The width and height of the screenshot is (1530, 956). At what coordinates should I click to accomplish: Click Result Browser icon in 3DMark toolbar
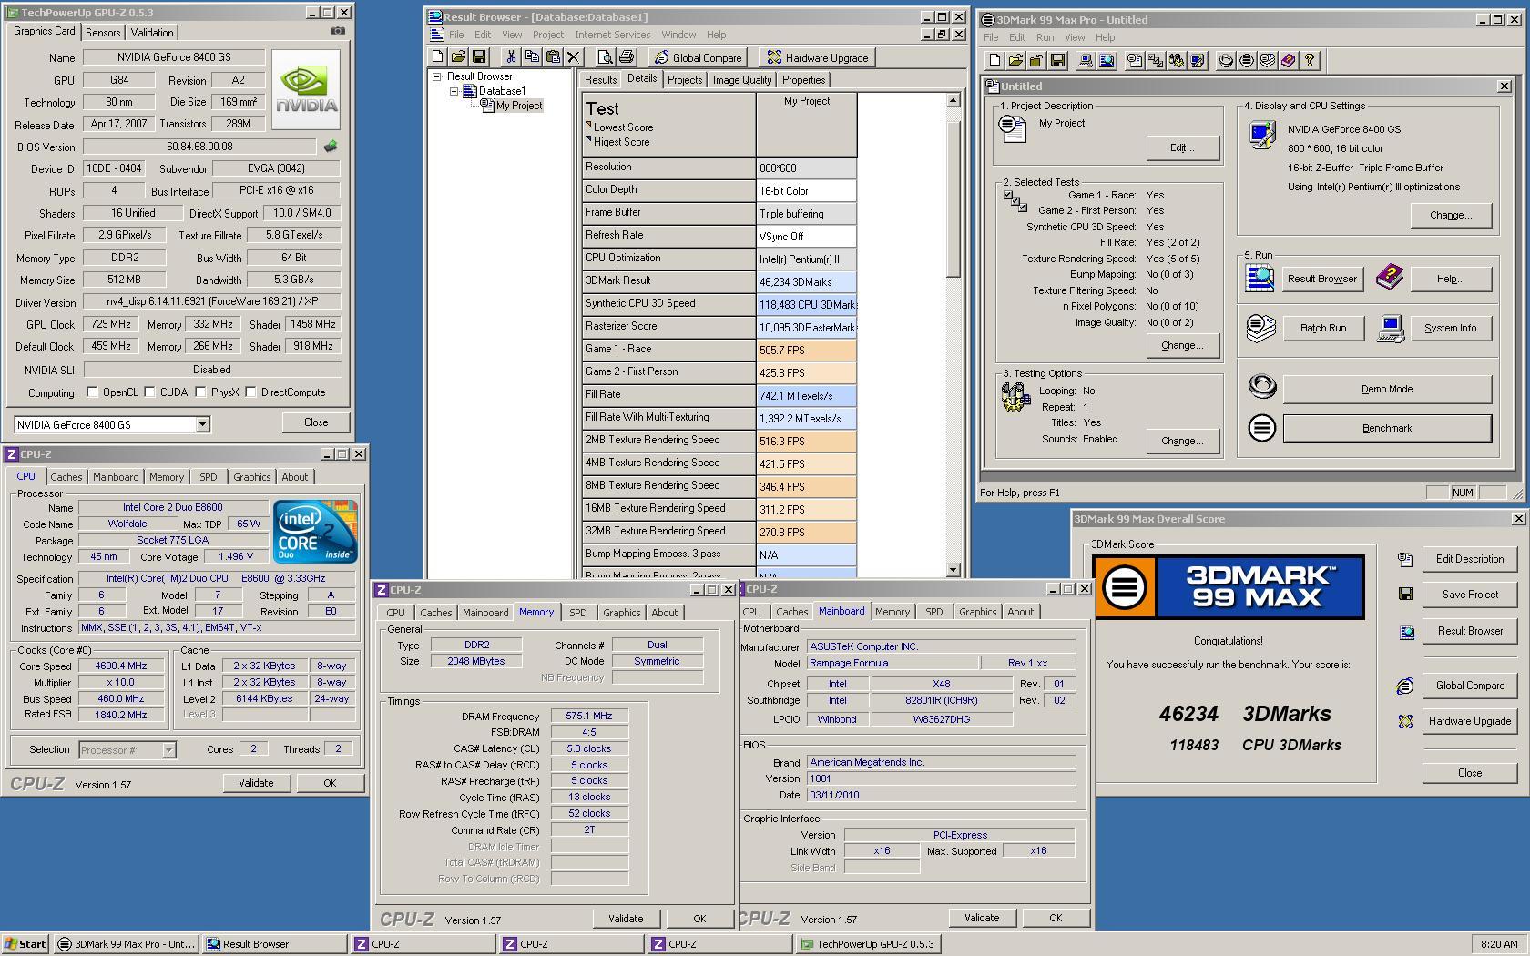click(x=1107, y=60)
